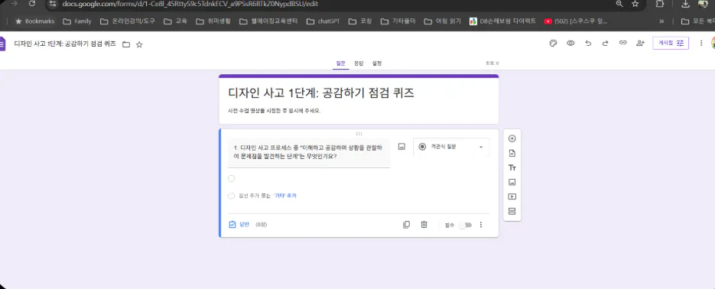
Task: Open the YouTube (502) 스쿠스쿠 bookmark
Action: (x=576, y=21)
